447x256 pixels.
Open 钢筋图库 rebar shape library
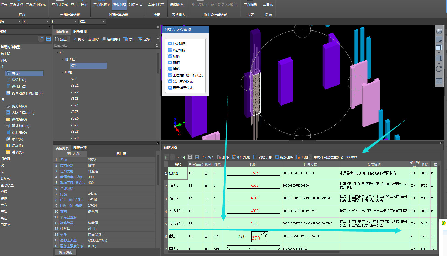pos(284,157)
